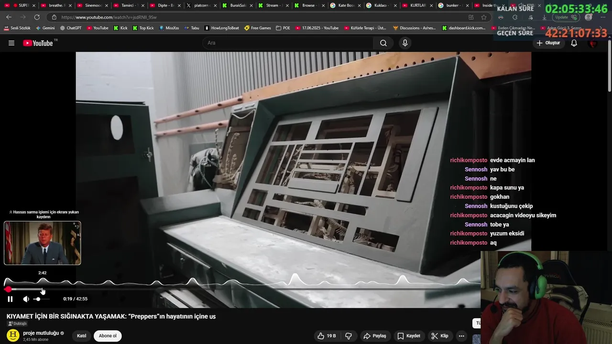Switch to the BurakSak Kick tab
The image size is (612, 344).
[x=238, y=5]
